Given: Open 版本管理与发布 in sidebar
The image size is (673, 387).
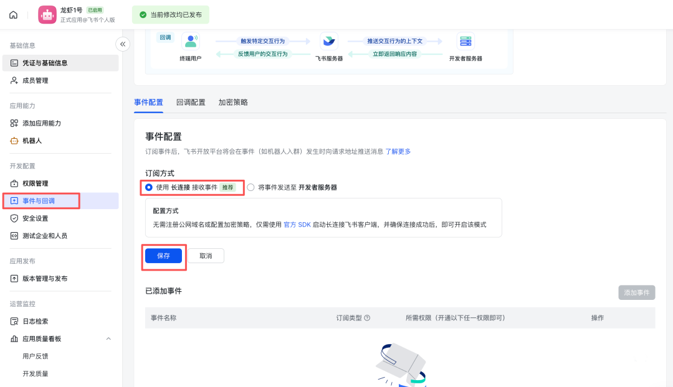Looking at the screenshot, I should [45, 279].
